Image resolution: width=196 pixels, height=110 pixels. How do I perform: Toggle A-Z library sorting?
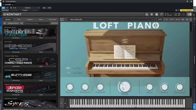21,23
